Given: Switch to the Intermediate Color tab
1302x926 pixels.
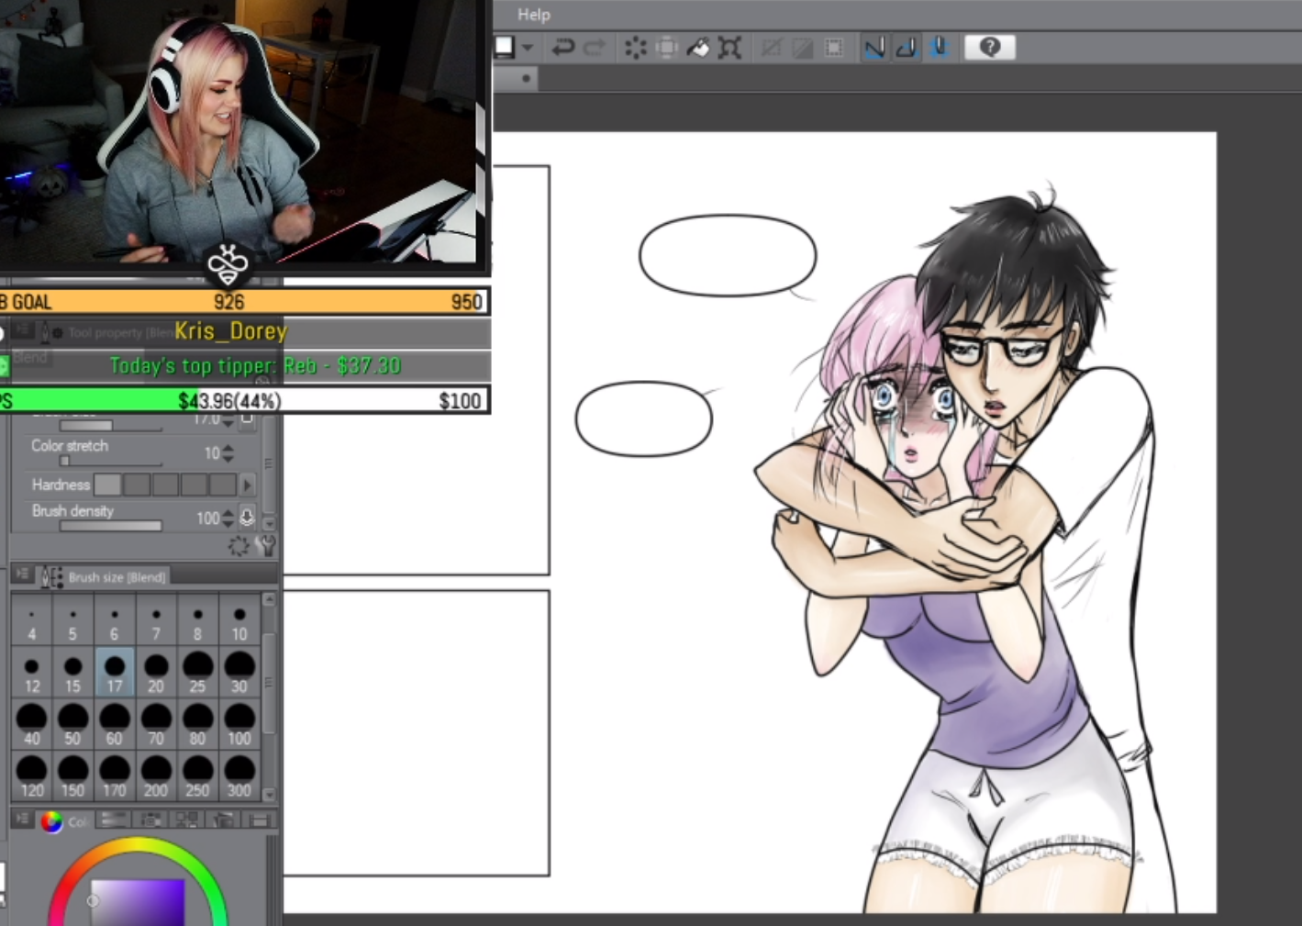Looking at the screenshot, I should [x=187, y=820].
